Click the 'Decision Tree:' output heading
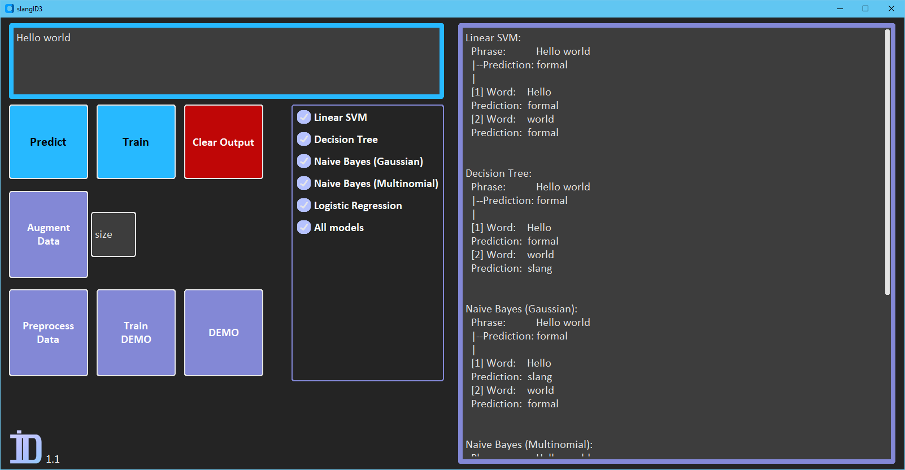 pyautogui.click(x=499, y=173)
